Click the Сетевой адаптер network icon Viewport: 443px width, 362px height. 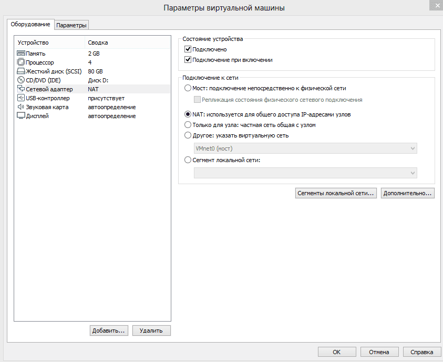click(x=21, y=89)
